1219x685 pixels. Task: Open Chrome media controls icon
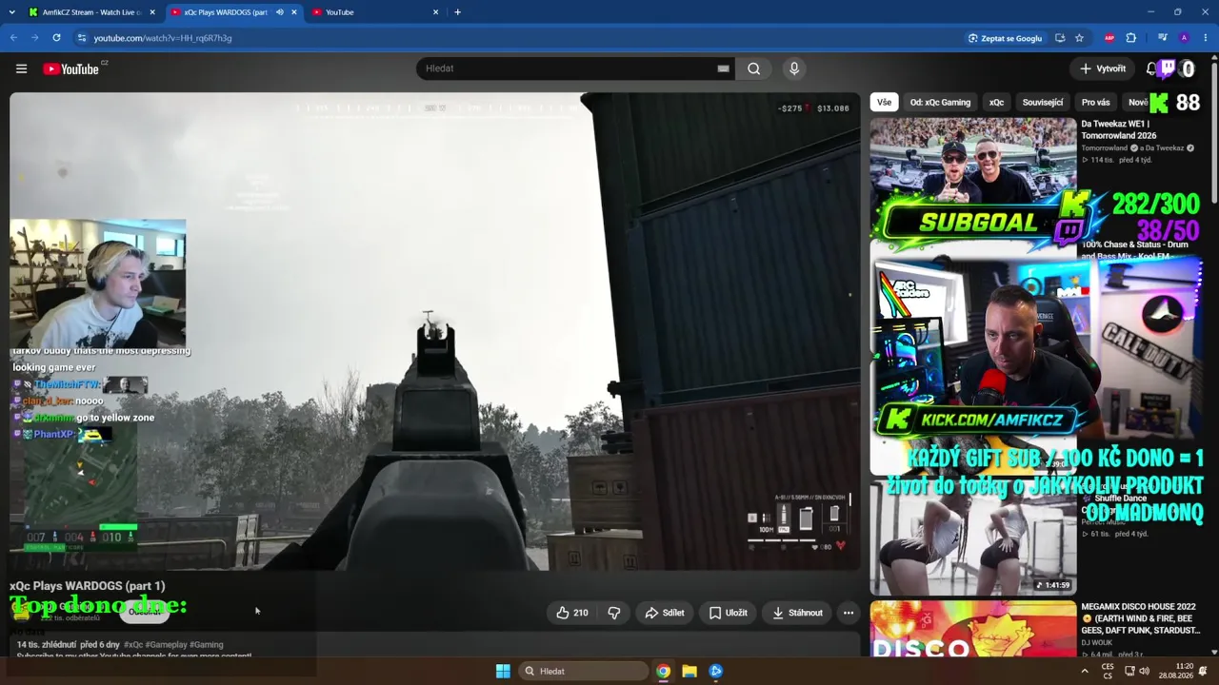1163,38
